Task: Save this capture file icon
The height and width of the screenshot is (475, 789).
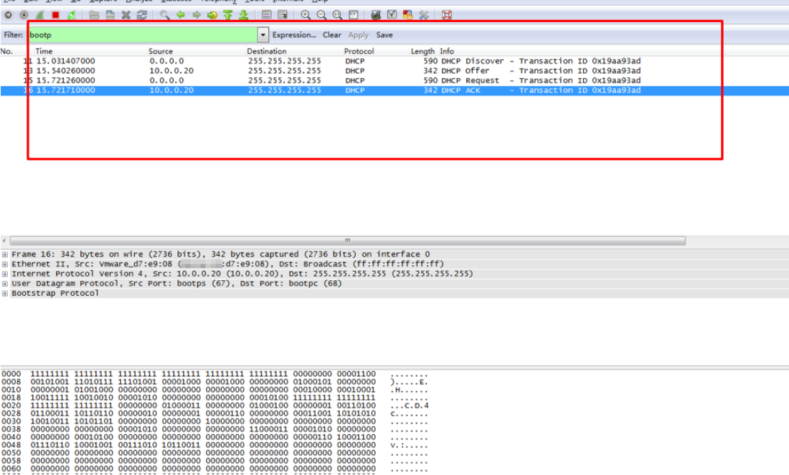Action: click(x=110, y=15)
